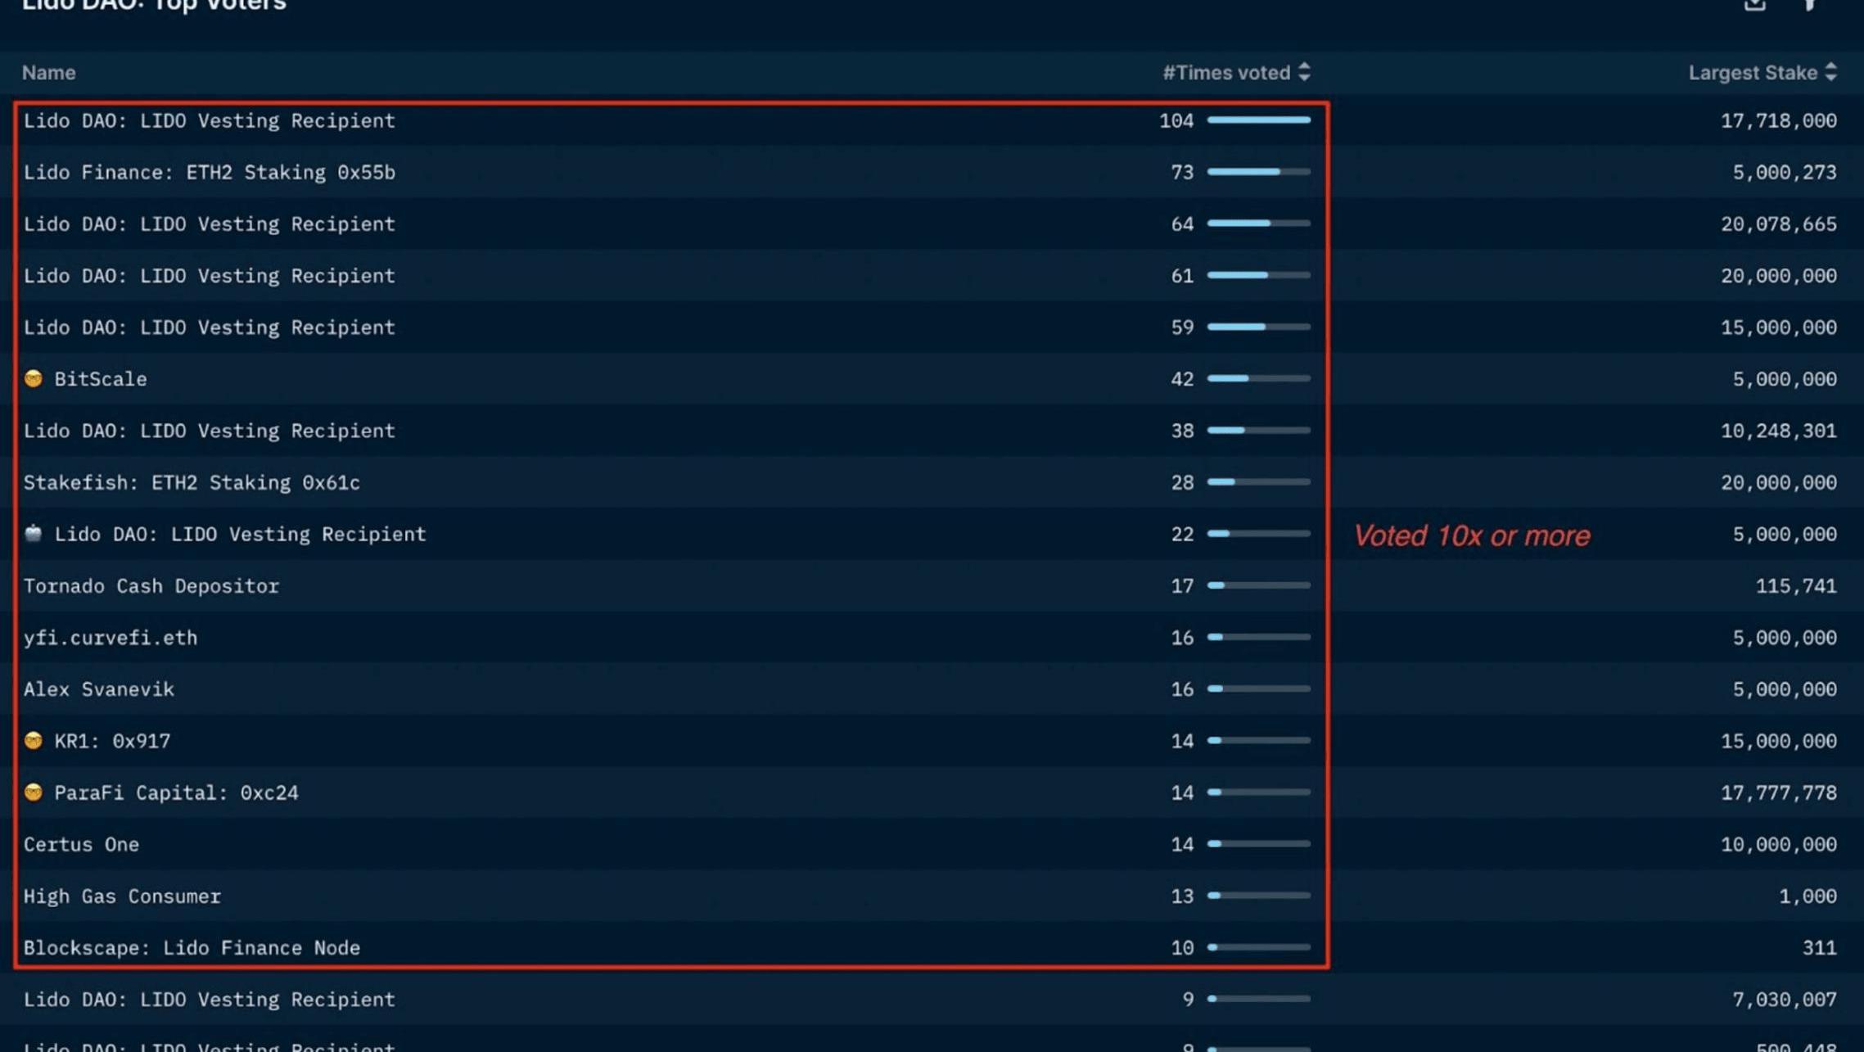
Task: Click the emoji icon next to BitScale
Action: [x=34, y=378]
